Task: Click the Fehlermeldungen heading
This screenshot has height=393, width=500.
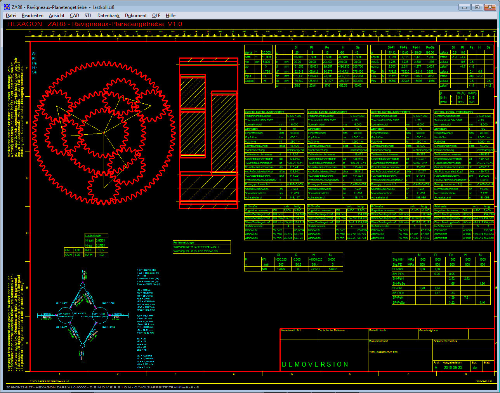Action: (185, 243)
